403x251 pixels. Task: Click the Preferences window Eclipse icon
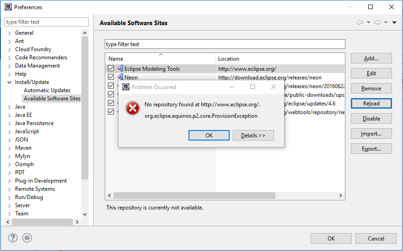pyautogui.click(x=8, y=7)
